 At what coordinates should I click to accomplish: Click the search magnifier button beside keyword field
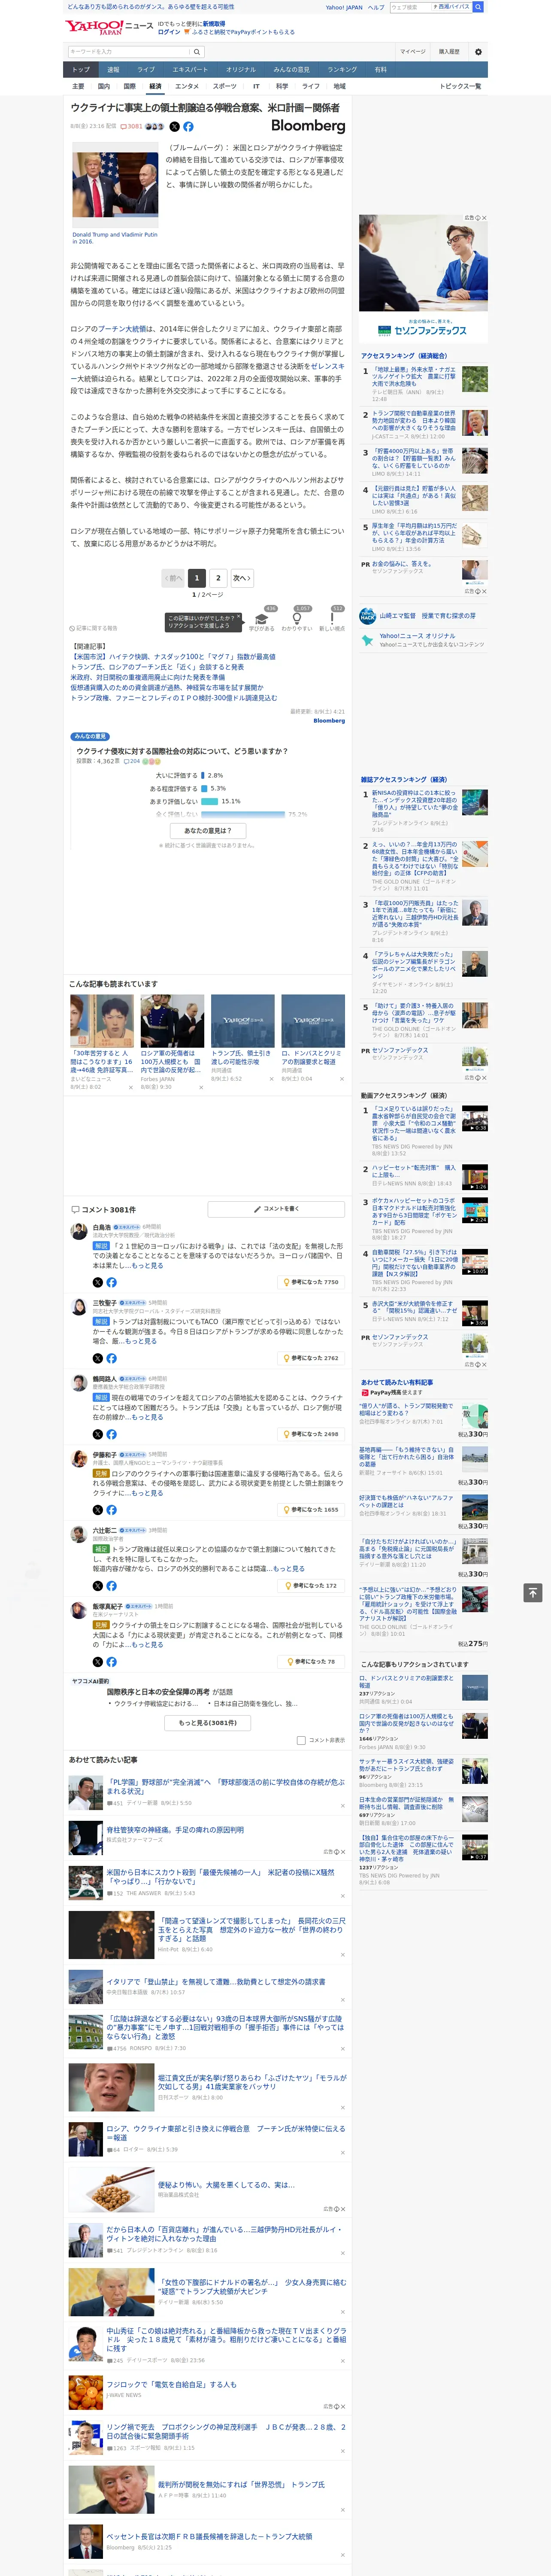(x=197, y=51)
